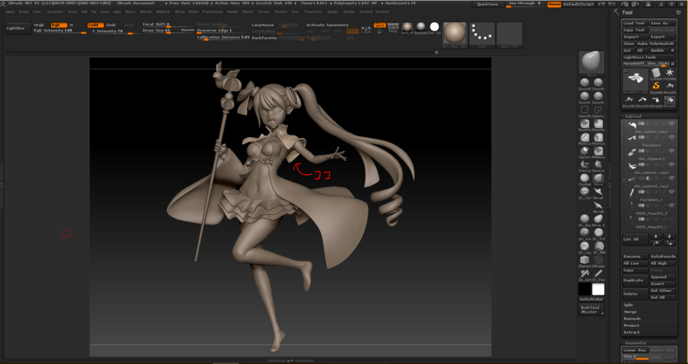Click the Append subtool button
This screenshot has height=364, width=688.
(x=662, y=277)
